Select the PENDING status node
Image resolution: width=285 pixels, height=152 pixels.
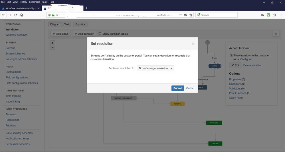177,104
